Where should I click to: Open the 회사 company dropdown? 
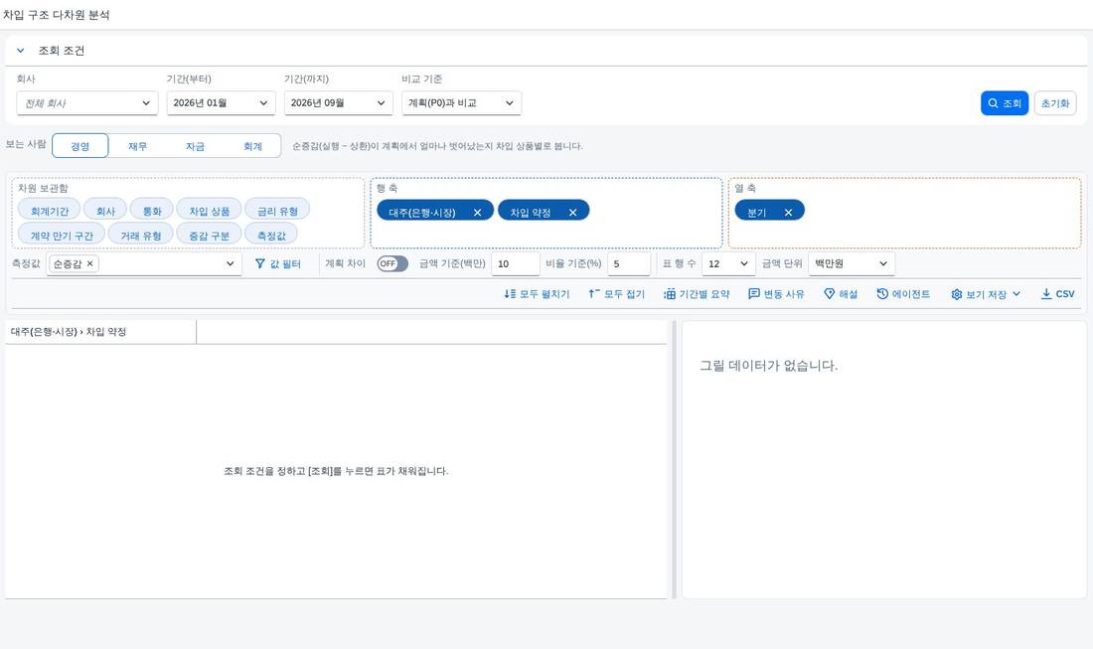(x=87, y=103)
